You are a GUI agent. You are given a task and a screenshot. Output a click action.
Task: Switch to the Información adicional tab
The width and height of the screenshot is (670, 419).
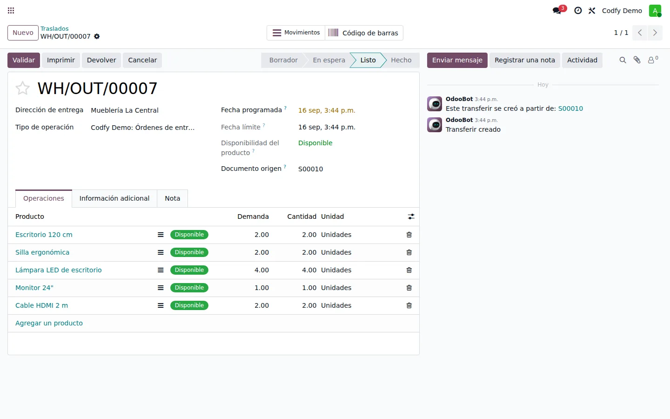(x=114, y=198)
